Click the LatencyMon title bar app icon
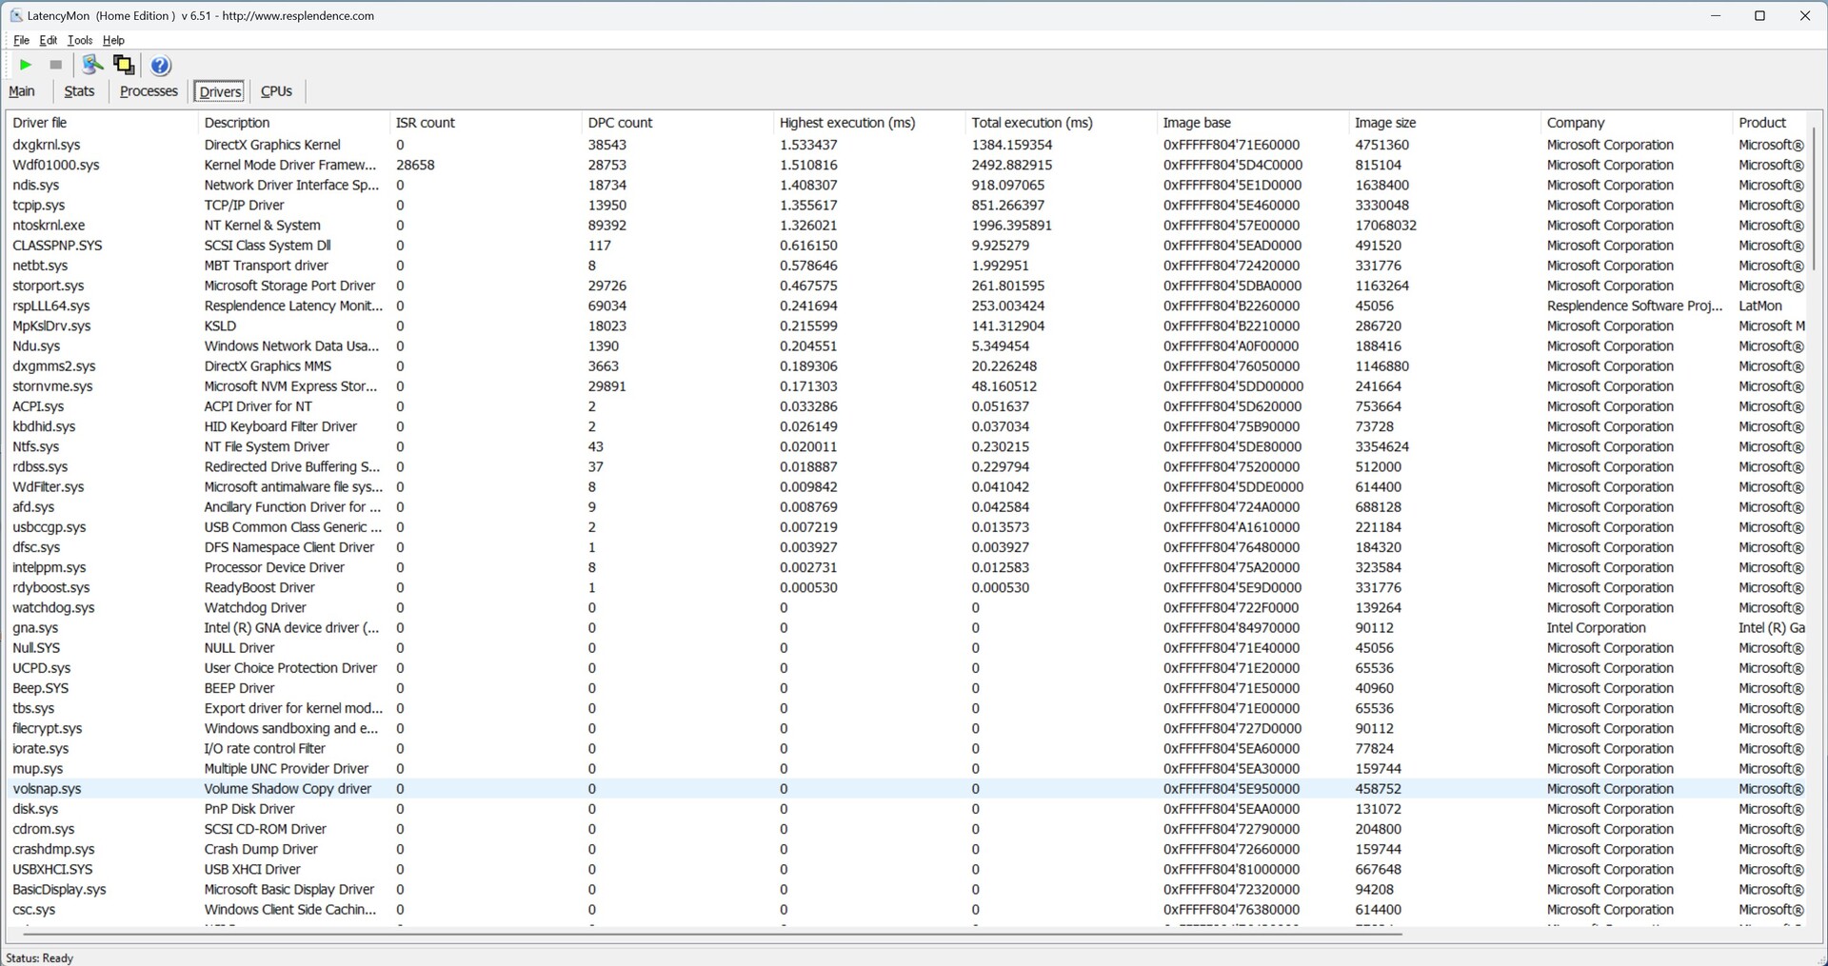The image size is (1828, 966). pos(15,15)
